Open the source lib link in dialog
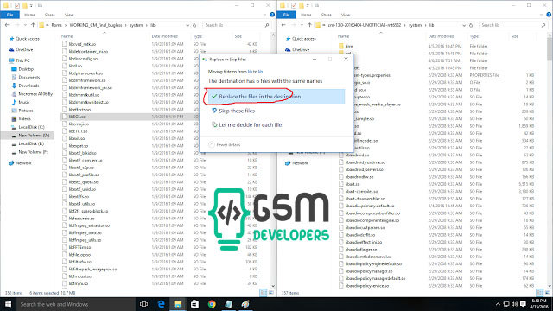 click(x=250, y=72)
